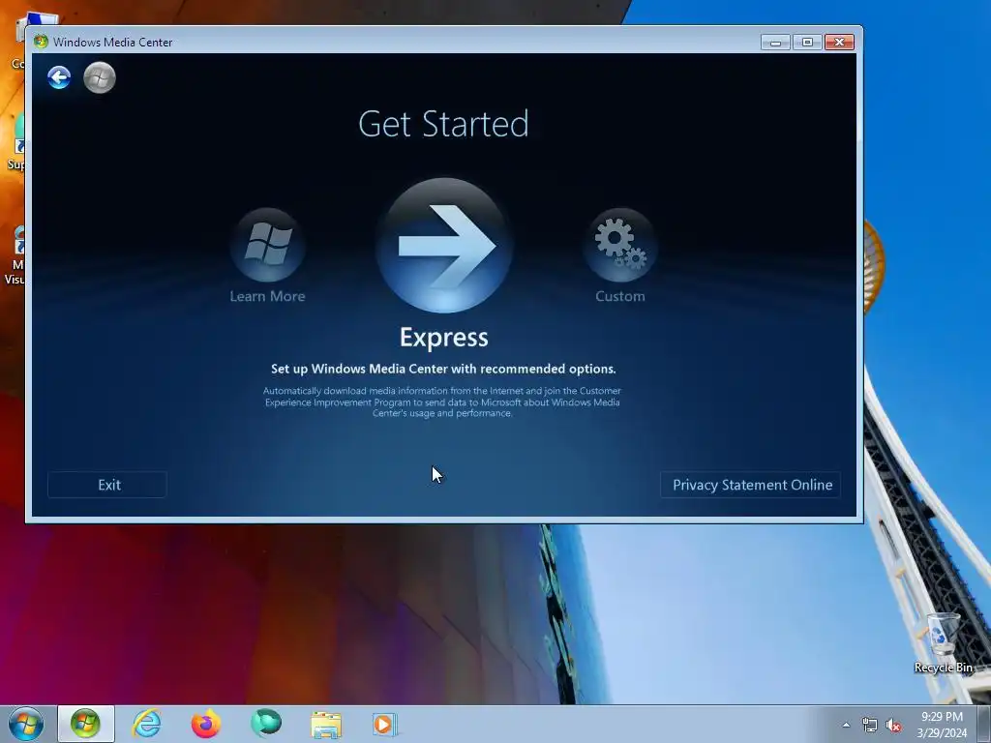991x743 pixels.
Task: Choose the Custom setup gears option
Action: point(620,245)
